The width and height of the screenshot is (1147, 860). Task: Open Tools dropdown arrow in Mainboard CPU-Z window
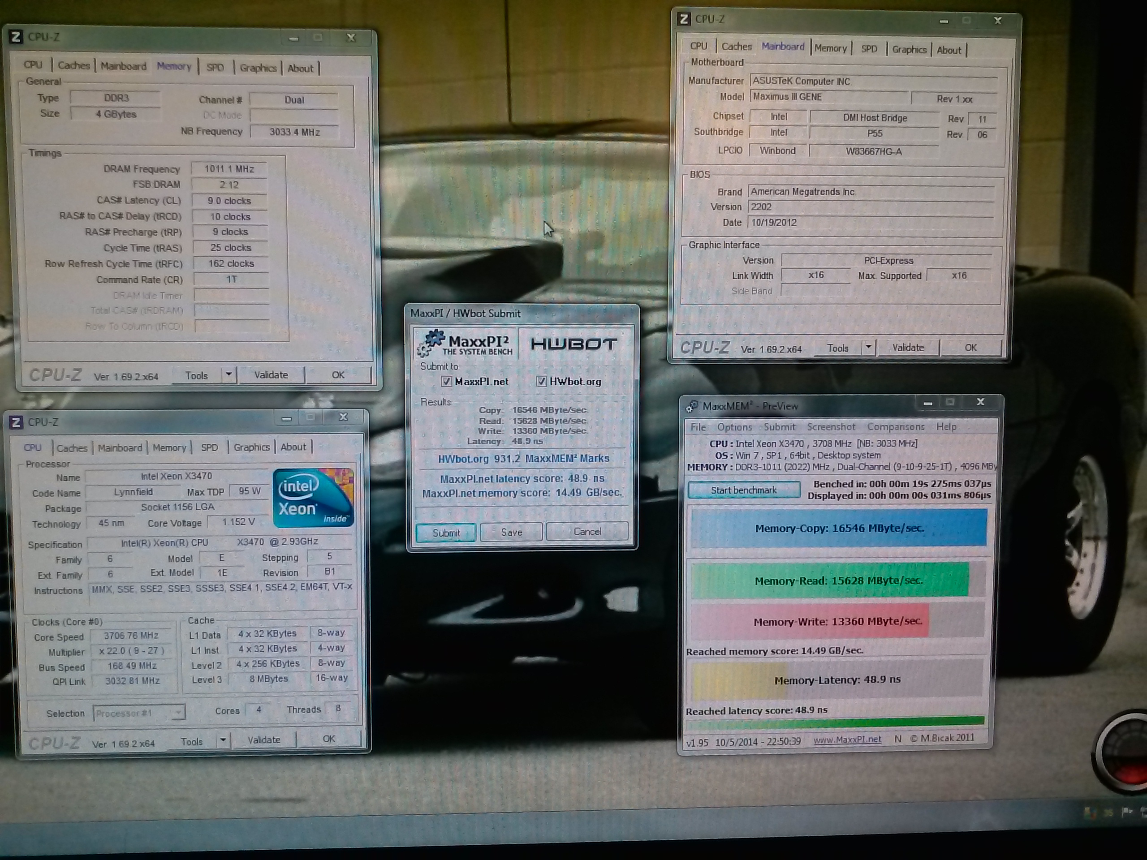pos(869,347)
